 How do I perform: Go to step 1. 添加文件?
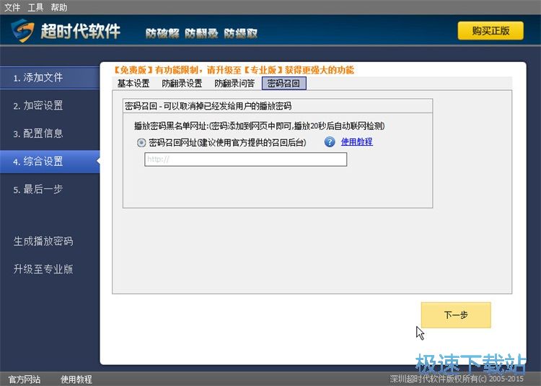50,78
